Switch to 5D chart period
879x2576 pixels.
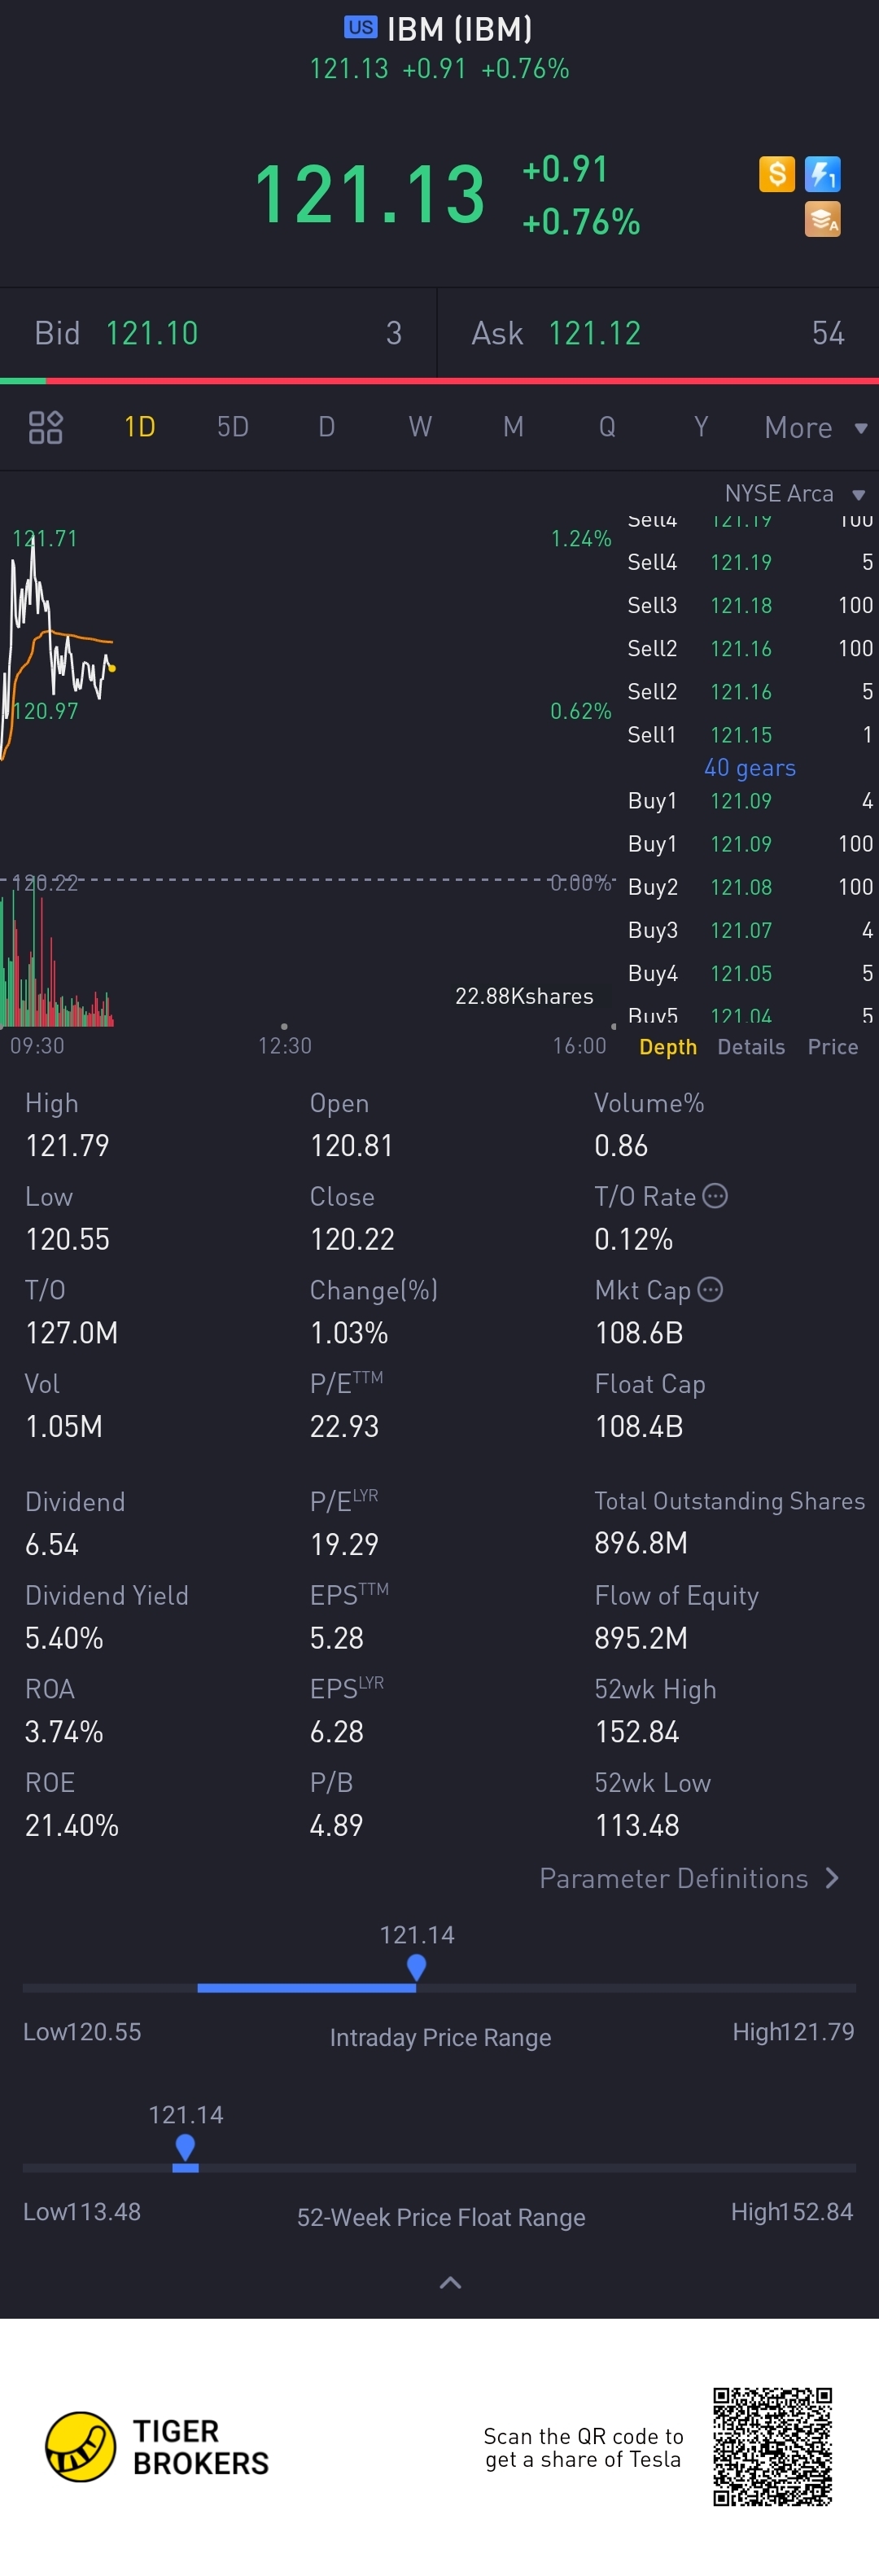click(x=233, y=427)
